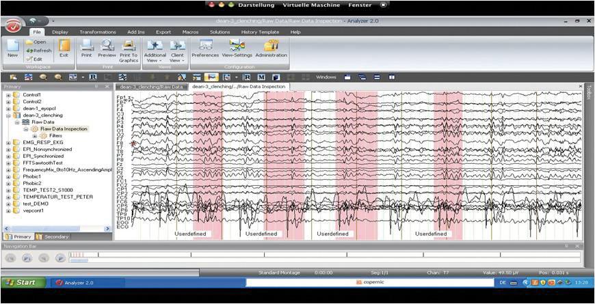Click the highlighted yellow view toolbar icon
This screenshot has width=595, height=304.
click(x=211, y=77)
